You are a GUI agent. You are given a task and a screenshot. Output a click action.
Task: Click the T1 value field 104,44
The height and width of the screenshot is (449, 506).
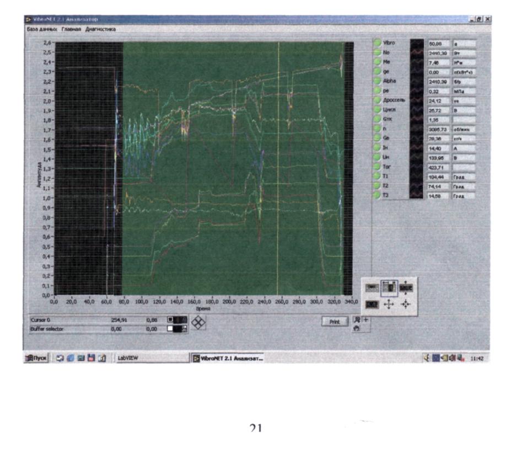(439, 177)
